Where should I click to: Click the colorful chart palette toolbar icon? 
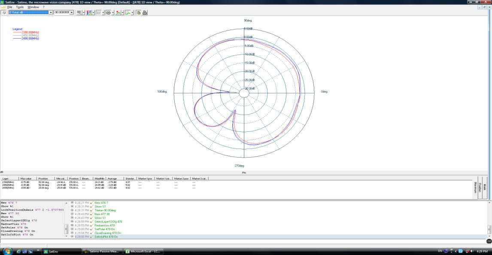[89, 12]
